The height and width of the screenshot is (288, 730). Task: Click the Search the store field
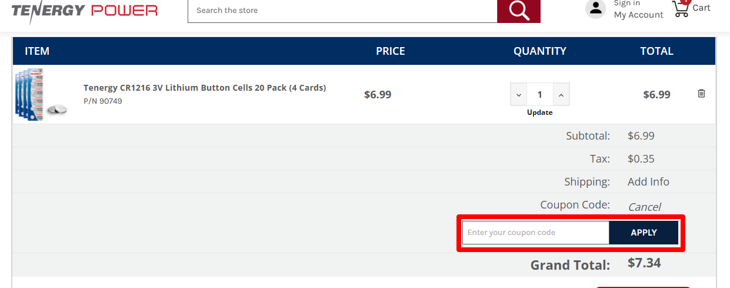tap(342, 11)
